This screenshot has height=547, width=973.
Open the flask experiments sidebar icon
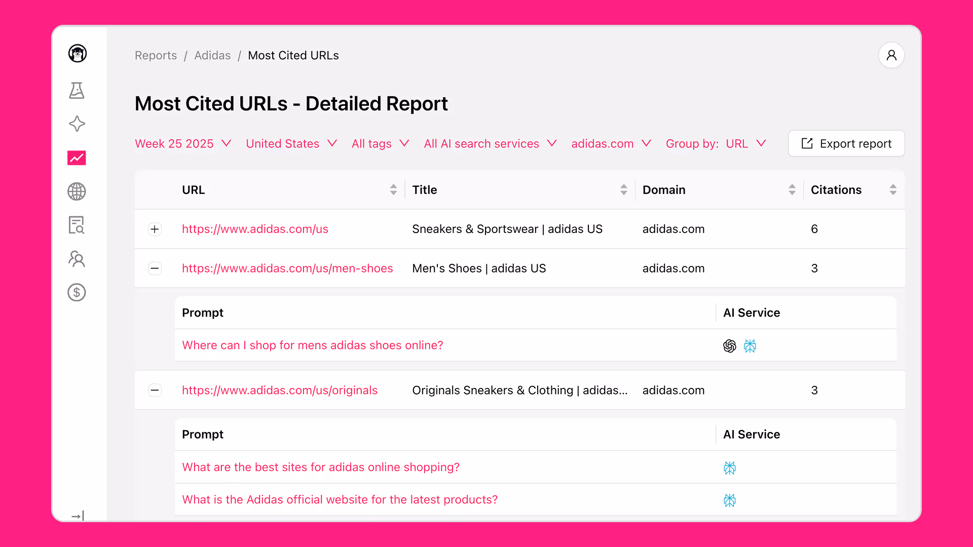point(77,91)
